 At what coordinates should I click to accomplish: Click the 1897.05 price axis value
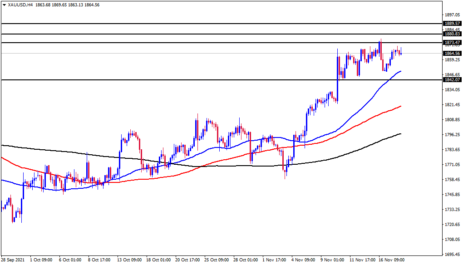(453, 15)
